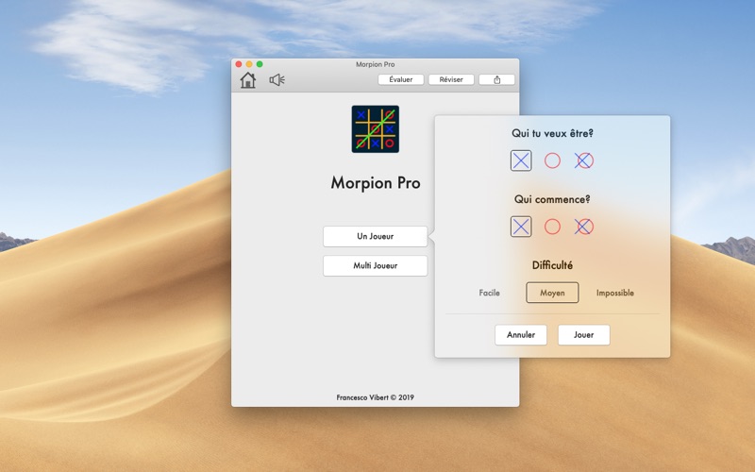Click the Qui tu veux être? label
This screenshot has width=755, height=472.
[x=552, y=133]
